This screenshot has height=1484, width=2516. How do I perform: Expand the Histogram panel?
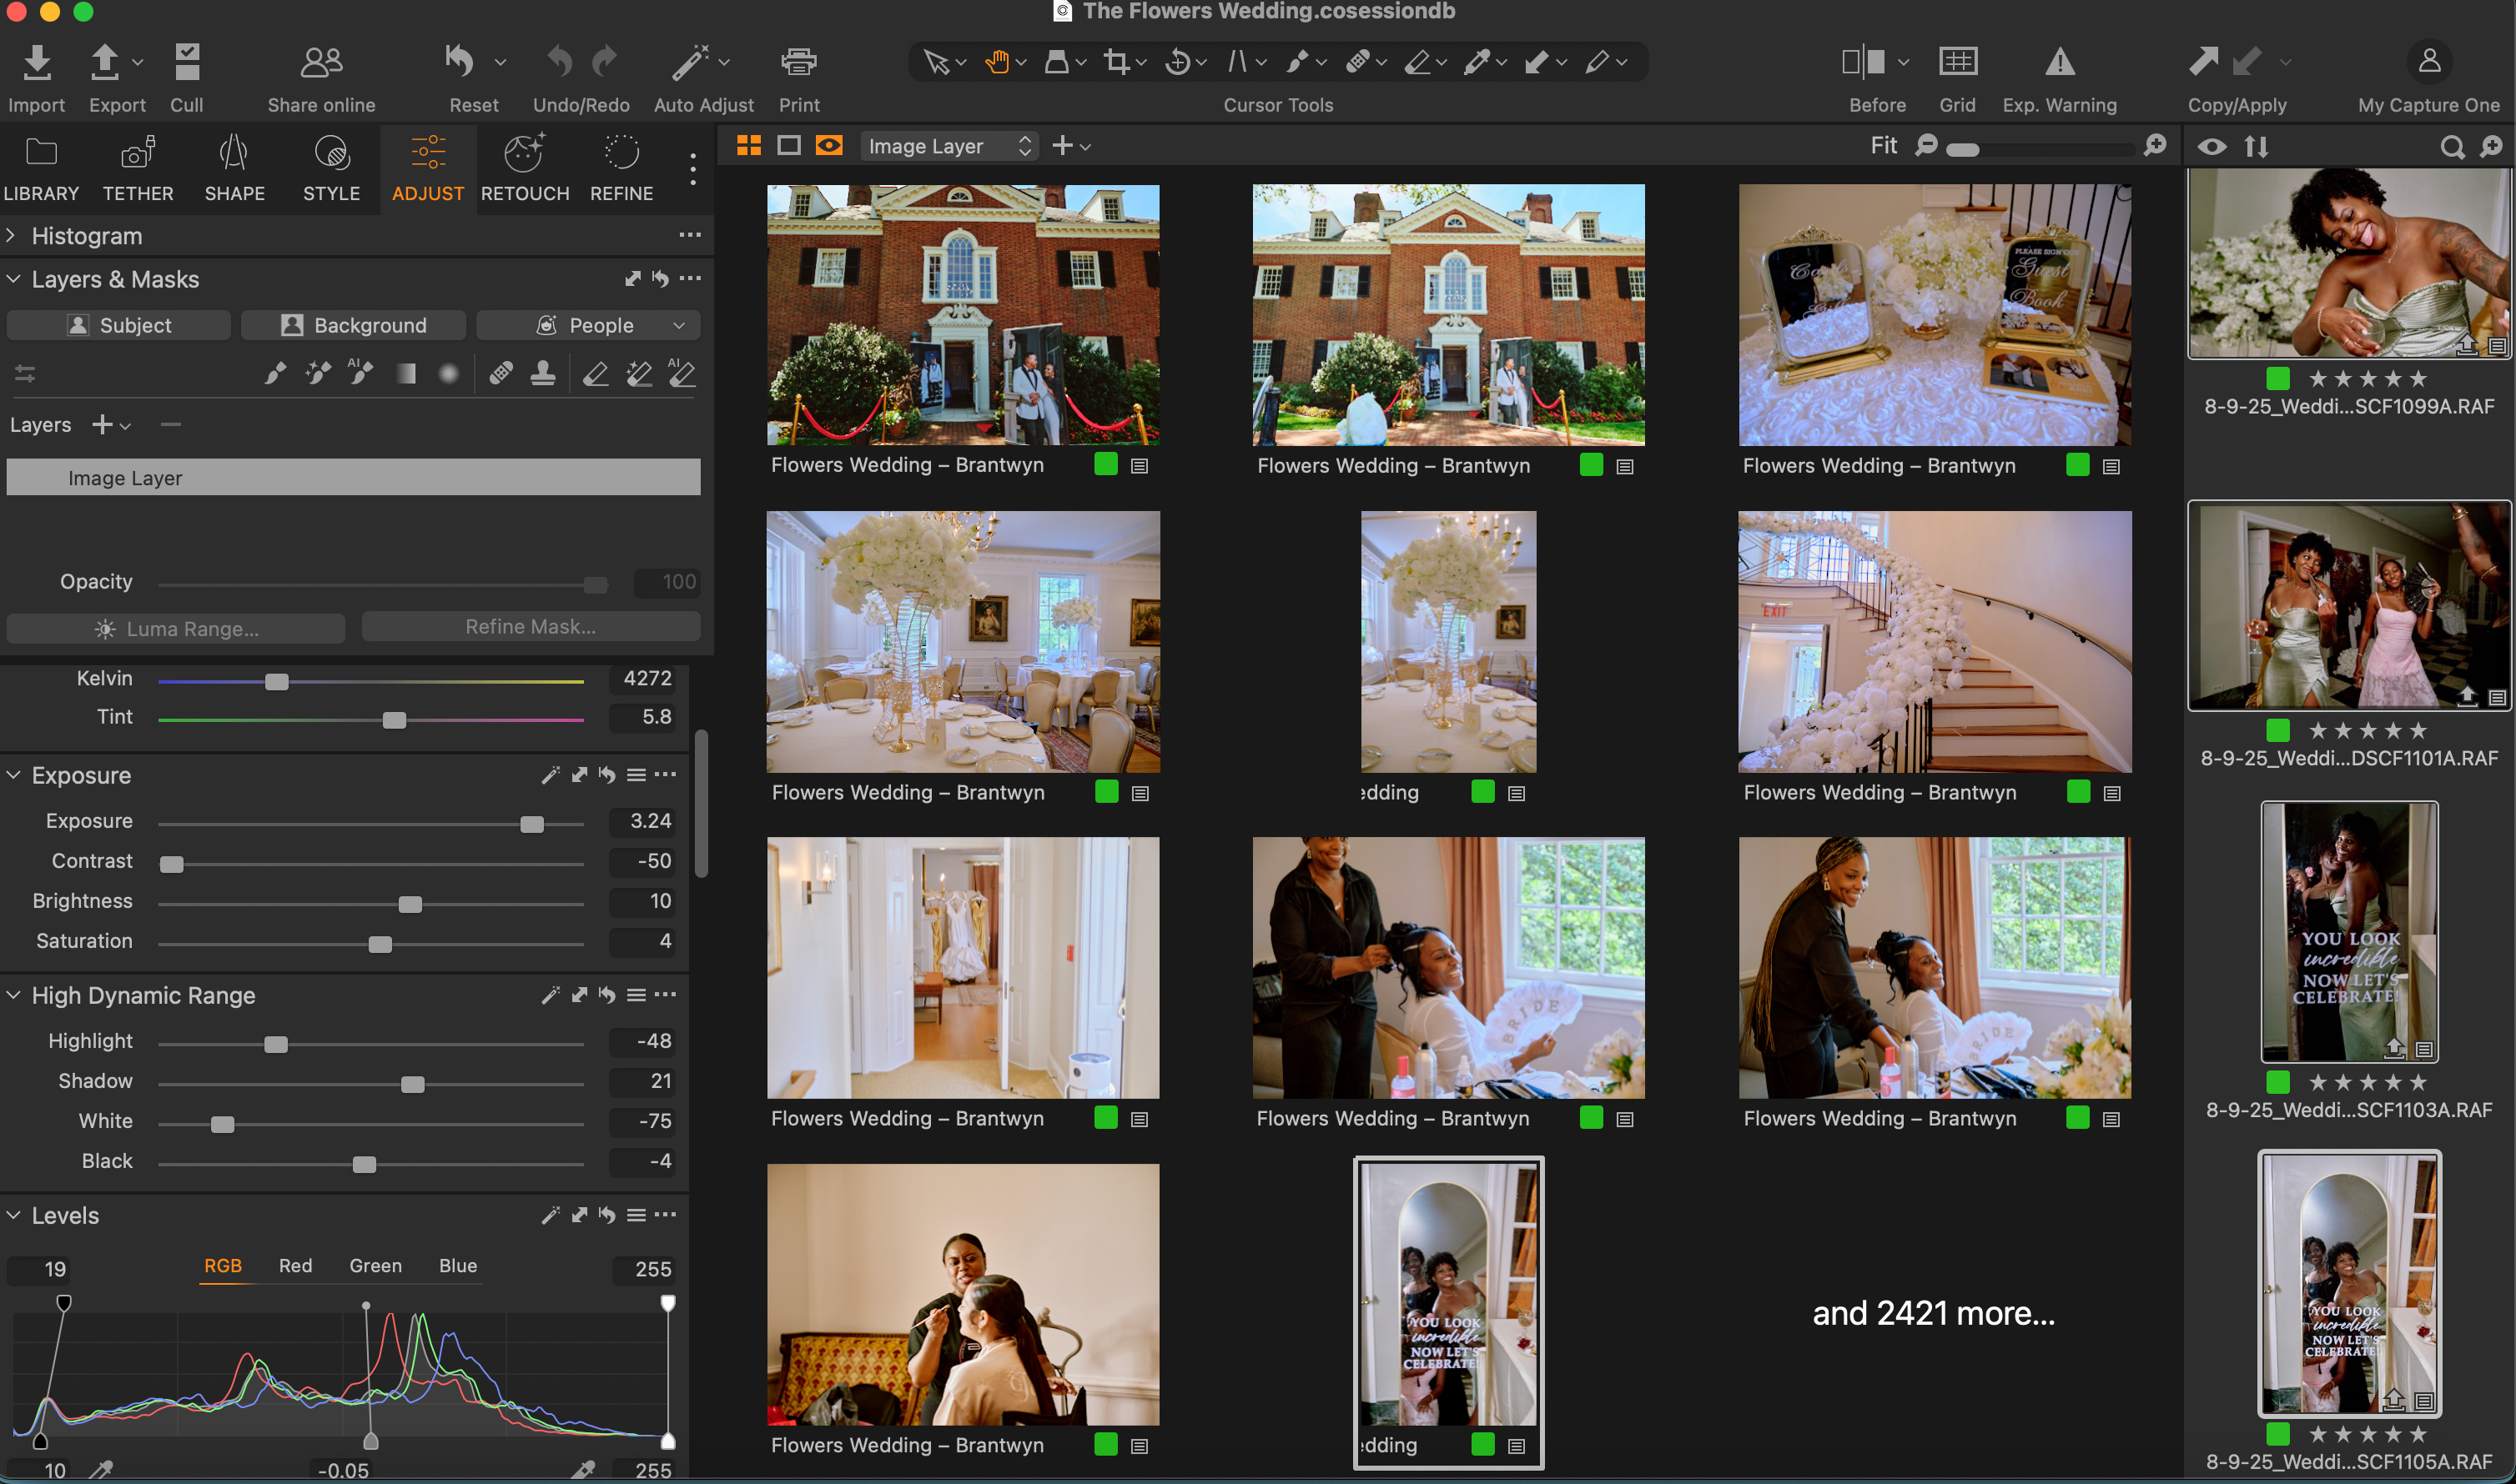coord(12,236)
